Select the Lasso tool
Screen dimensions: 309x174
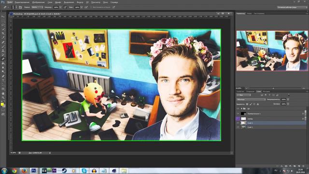pos(3,25)
